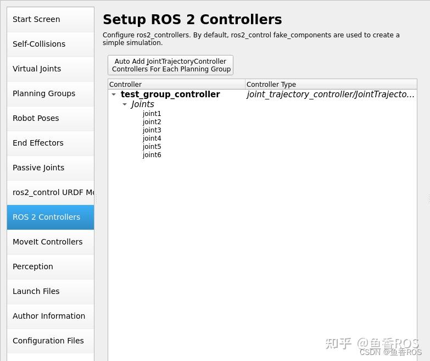Go to Self-Collisions section
Image resolution: width=430 pixels, height=361 pixels.
coord(51,44)
